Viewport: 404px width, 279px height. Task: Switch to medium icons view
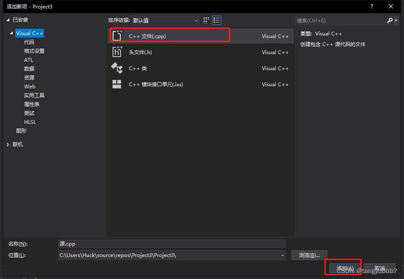tap(206, 20)
